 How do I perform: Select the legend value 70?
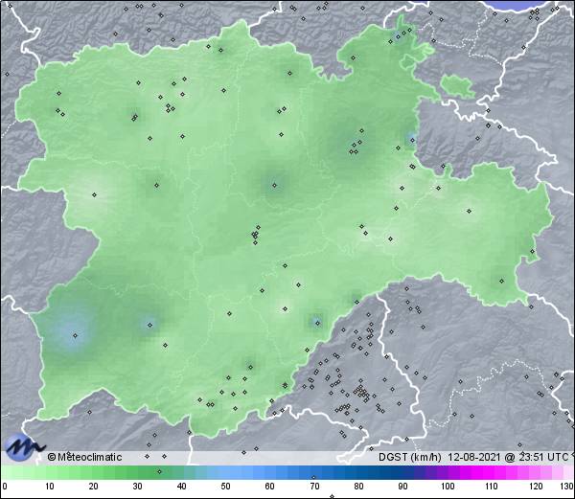click(314, 487)
